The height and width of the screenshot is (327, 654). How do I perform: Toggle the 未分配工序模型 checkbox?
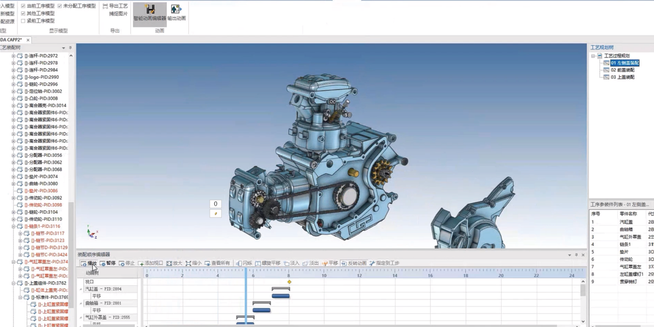tap(60, 6)
